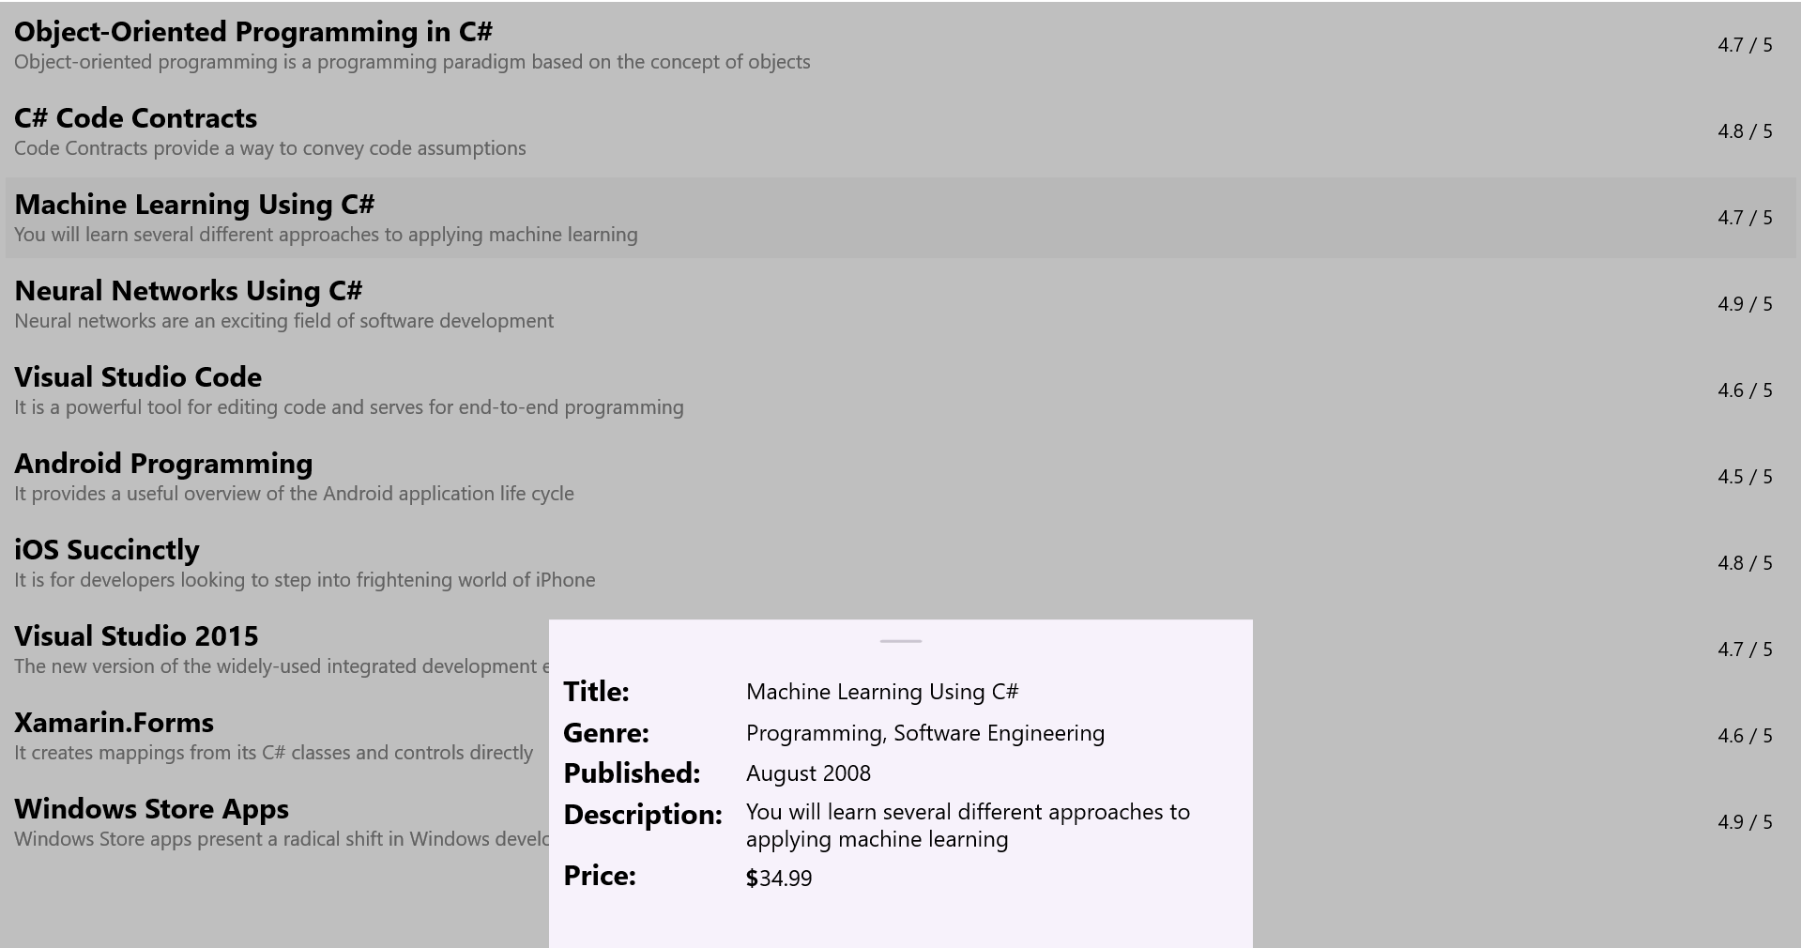Viewport: 1801px width, 948px height.
Task: Click the Title label in the details sheet
Action: (x=596, y=692)
